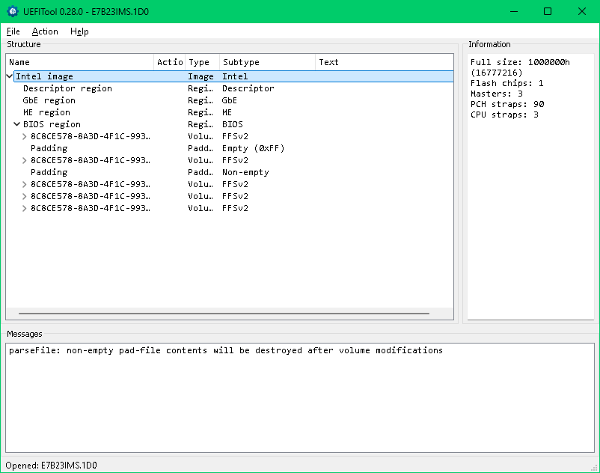Collapse the BIOS region node

[x=17, y=124]
